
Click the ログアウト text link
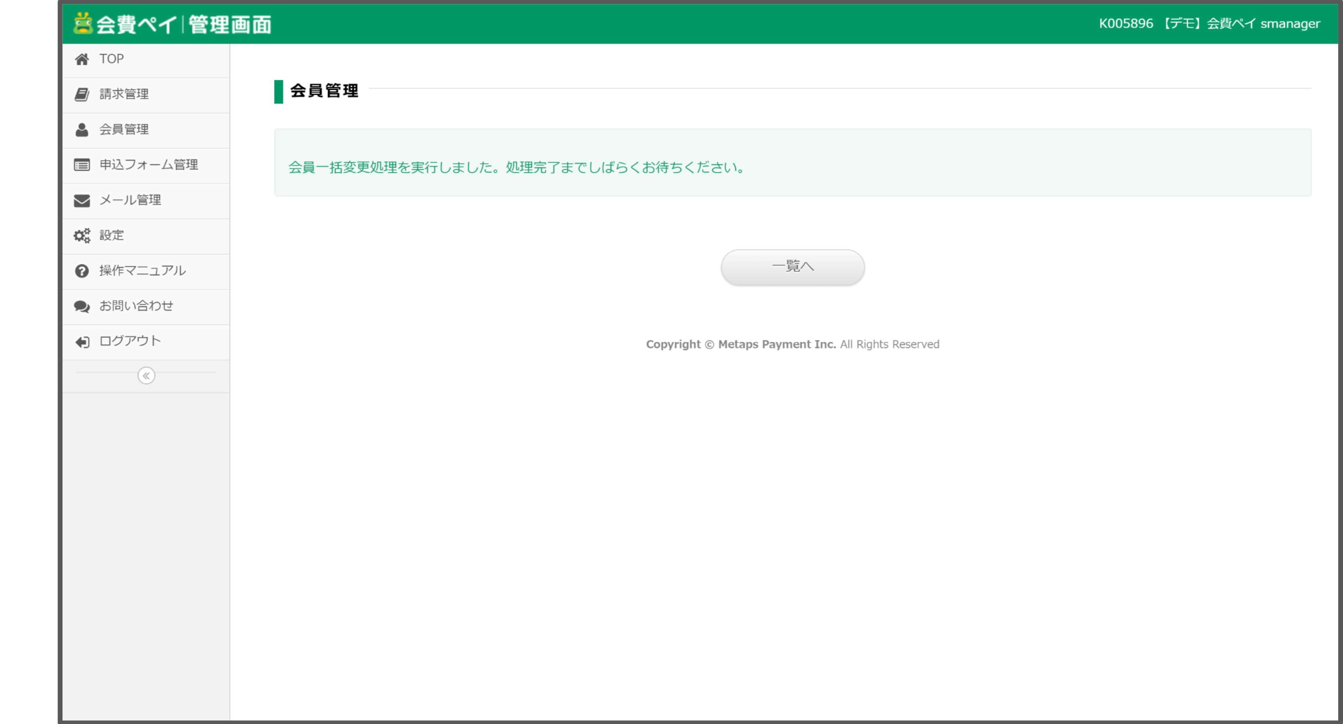click(x=130, y=341)
